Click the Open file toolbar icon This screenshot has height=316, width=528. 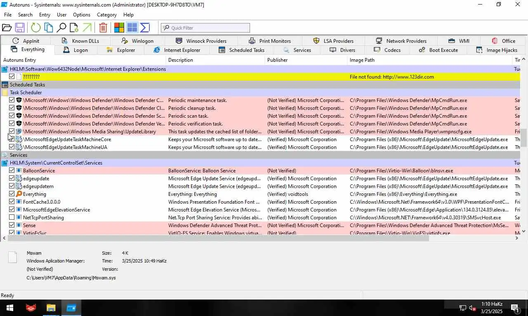[x=7, y=28]
